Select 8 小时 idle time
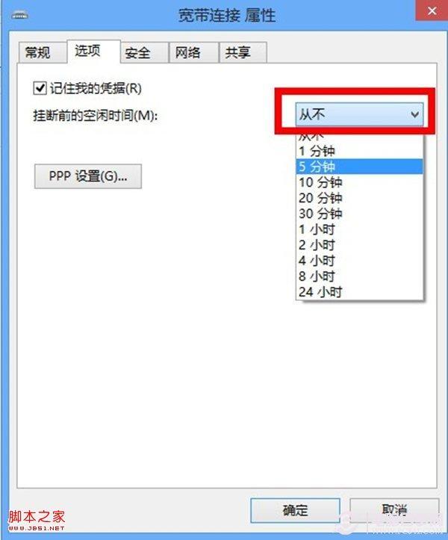The height and width of the screenshot is (540, 448). coord(359,276)
